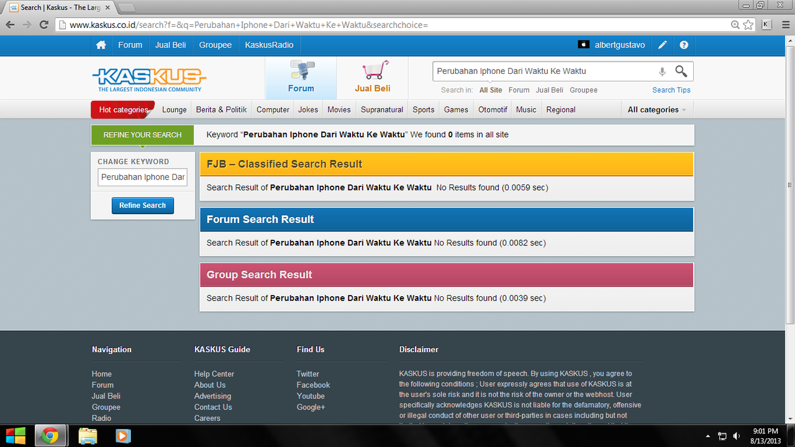Open the Berita & Politik category
The image size is (795, 447).
tap(221, 110)
